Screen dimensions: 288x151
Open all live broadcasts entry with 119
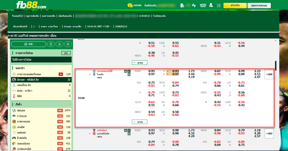pos(41,74)
